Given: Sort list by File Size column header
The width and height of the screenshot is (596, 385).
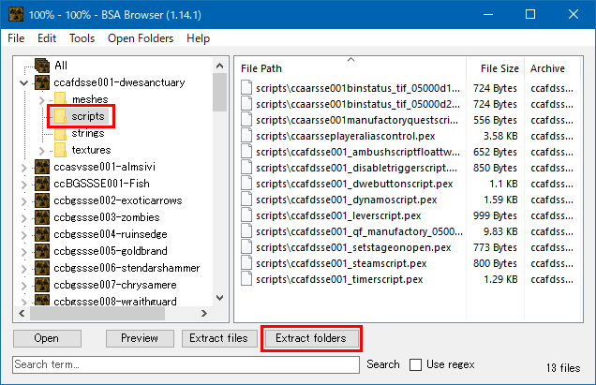Looking at the screenshot, I should click(x=496, y=68).
